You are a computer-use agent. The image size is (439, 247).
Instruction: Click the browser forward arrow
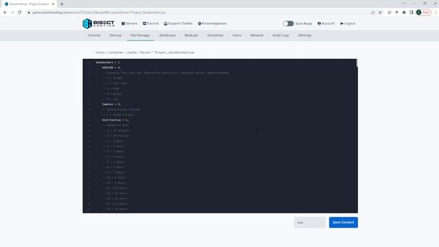pos(12,12)
